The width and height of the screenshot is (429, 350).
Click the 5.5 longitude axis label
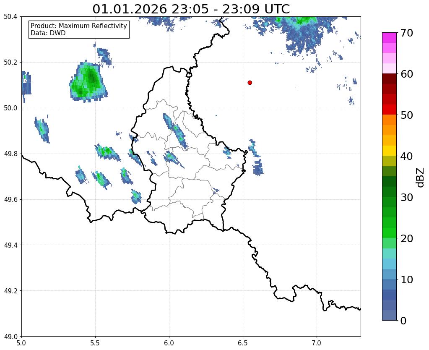pyautogui.click(x=95, y=343)
